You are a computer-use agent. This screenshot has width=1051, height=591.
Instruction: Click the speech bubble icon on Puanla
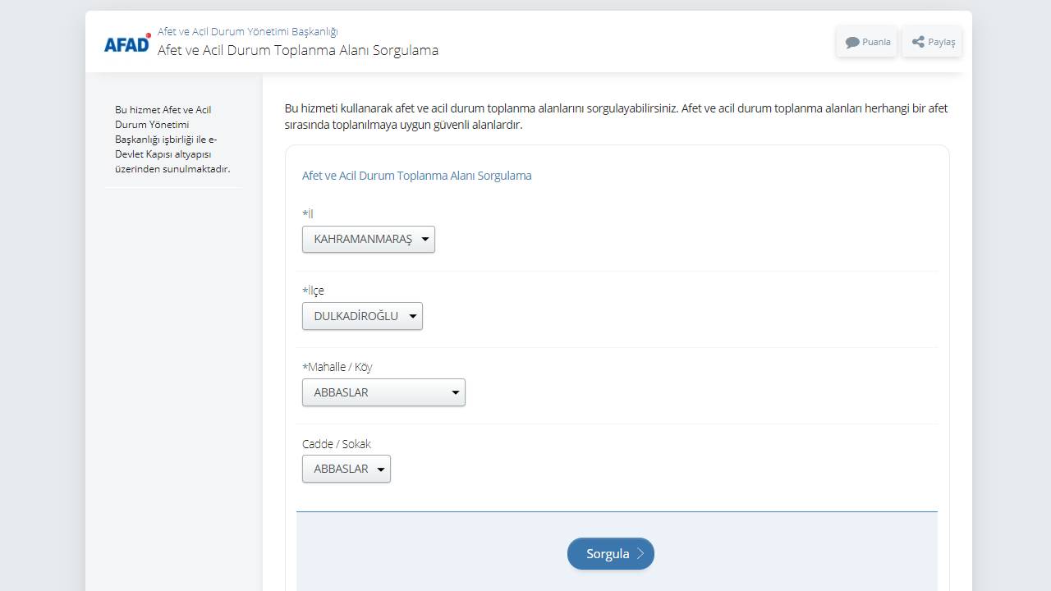(x=852, y=42)
